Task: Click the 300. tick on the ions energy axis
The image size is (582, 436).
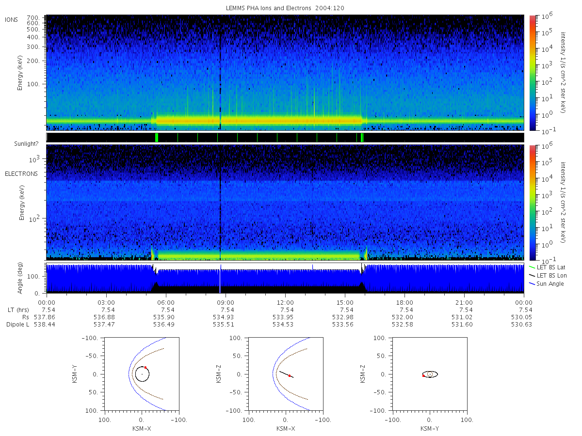Action: [x=33, y=47]
